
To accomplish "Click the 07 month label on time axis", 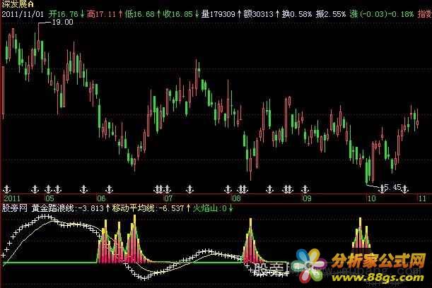I will coord(168,198).
